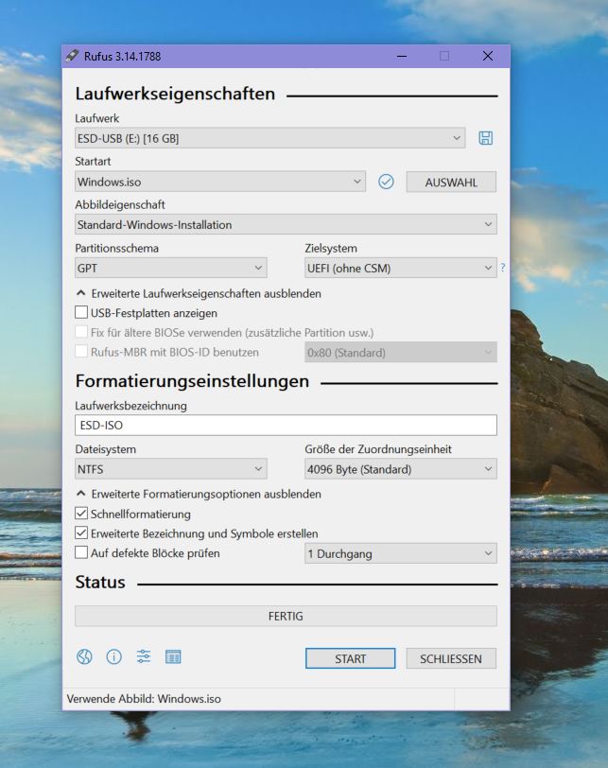Open the Dateisystem NTFS dropdown

(171, 469)
